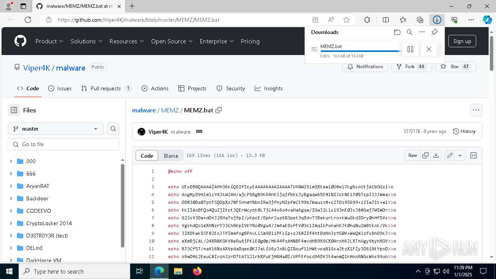This screenshot has width=496, height=279.
Task: Open the Raw file view
Action: click(413, 155)
